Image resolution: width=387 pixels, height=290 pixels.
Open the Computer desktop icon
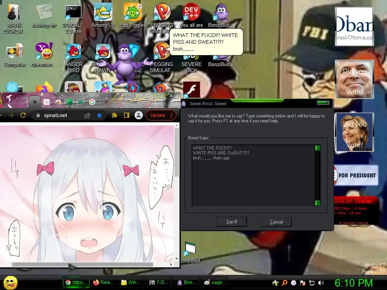pos(15,55)
